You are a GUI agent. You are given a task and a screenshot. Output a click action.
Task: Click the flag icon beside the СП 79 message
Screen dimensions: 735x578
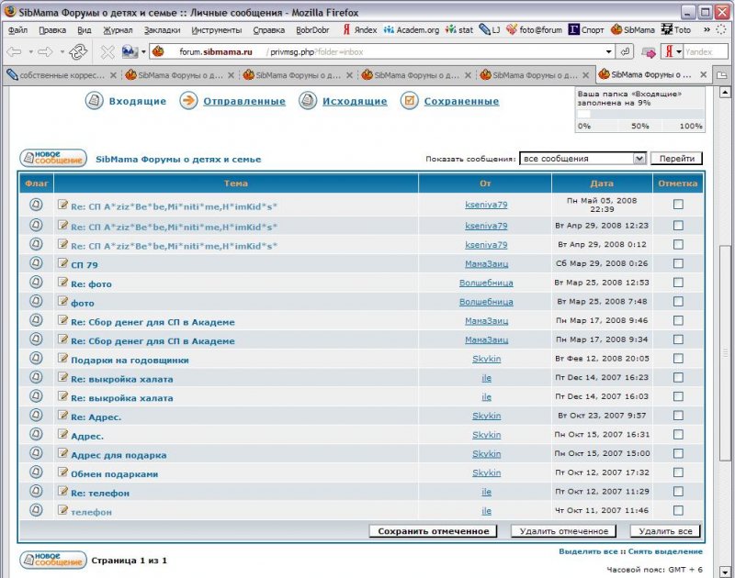point(36,263)
